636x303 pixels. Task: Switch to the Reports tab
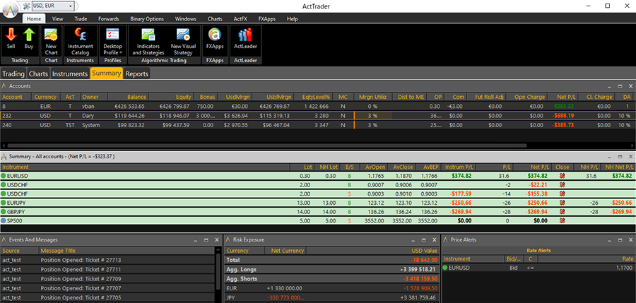click(137, 73)
